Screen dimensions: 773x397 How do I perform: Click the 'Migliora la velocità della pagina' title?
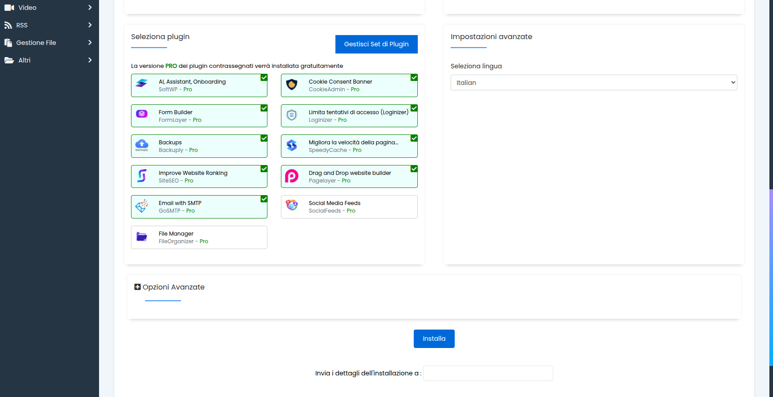(x=353, y=143)
